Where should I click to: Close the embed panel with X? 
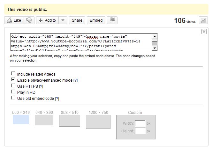click(204, 31)
